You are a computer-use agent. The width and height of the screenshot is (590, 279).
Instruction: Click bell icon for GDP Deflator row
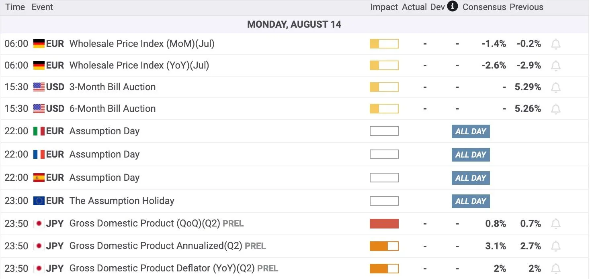(555, 269)
